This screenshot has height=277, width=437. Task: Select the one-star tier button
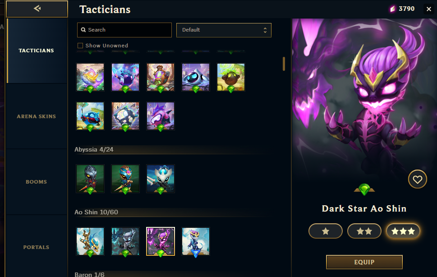325,231
